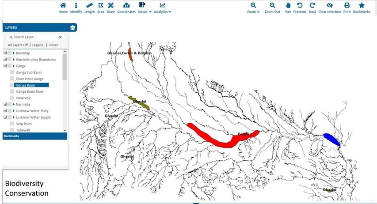
Task: Expand the Narmada layer group
Action: click(x=6, y=105)
